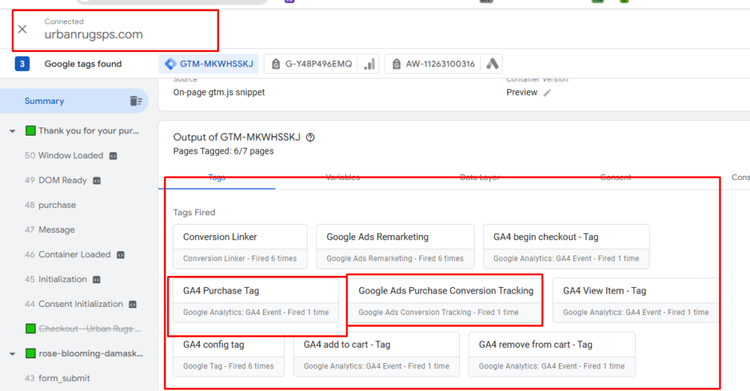Switch to the Tags tab
This screenshot has height=391, width=750.
click(x=217, y=177)
